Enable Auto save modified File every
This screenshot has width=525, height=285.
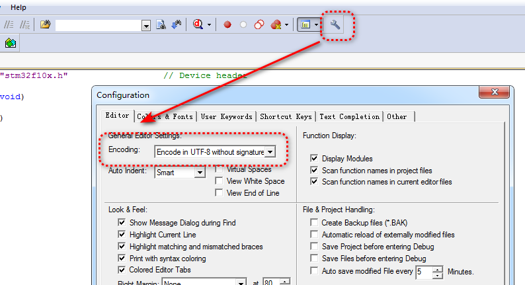[x=314, y=270]
